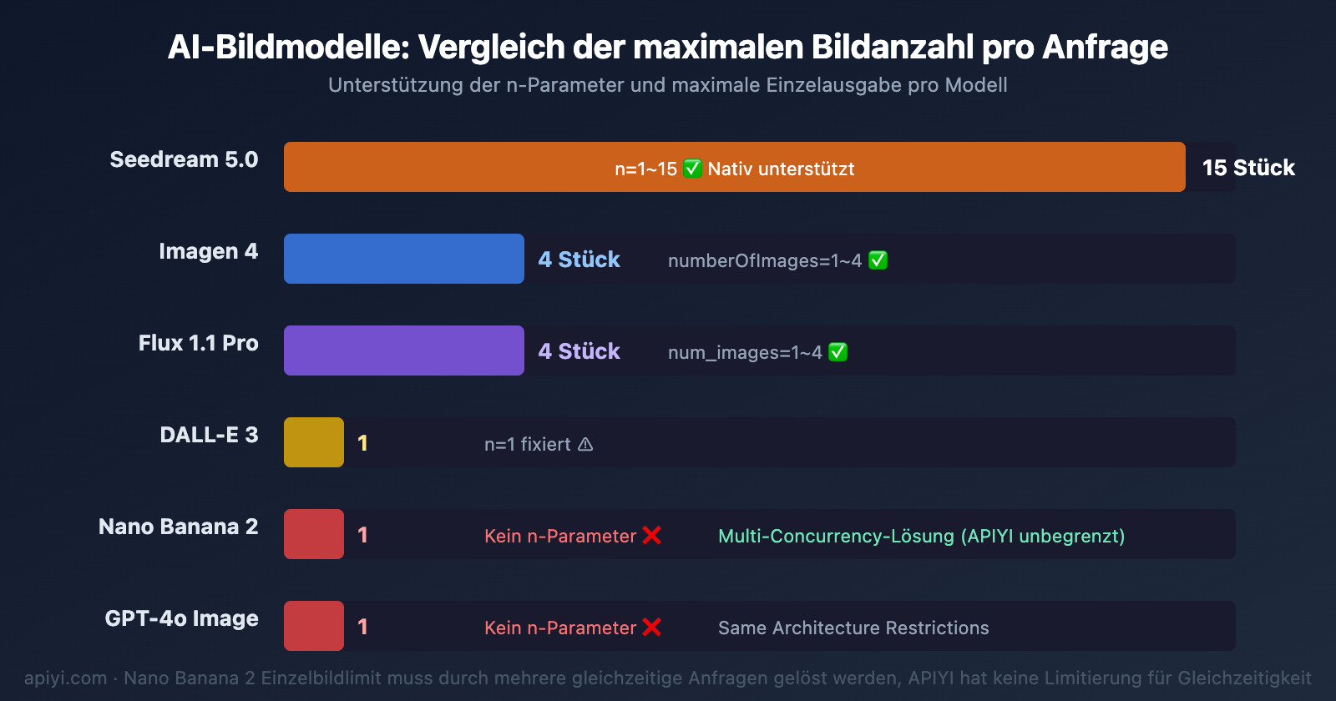Click the yellow DALL-E 3 square
Image resolution: width=1336 pixels, height=701 pixels.
(314, 442)
